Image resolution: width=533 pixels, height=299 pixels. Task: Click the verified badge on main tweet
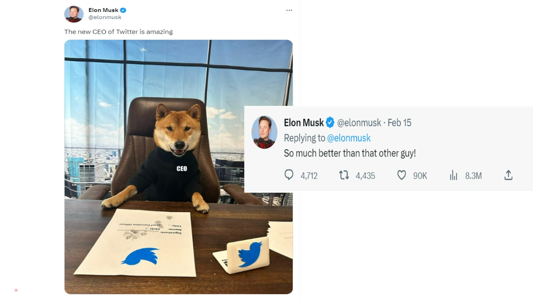click(123, 10)
